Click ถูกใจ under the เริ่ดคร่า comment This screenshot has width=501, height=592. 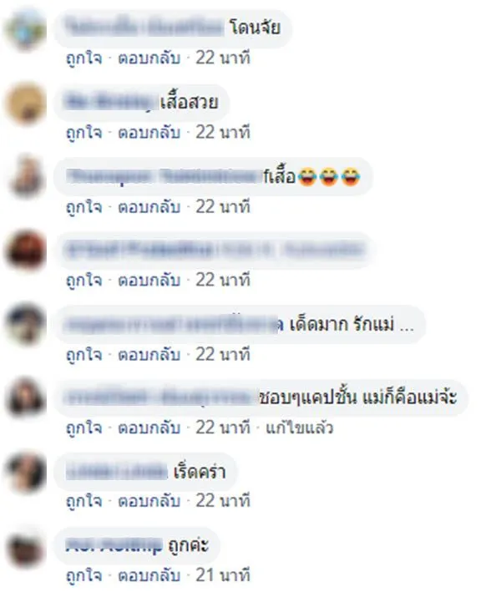coord(84,501)
